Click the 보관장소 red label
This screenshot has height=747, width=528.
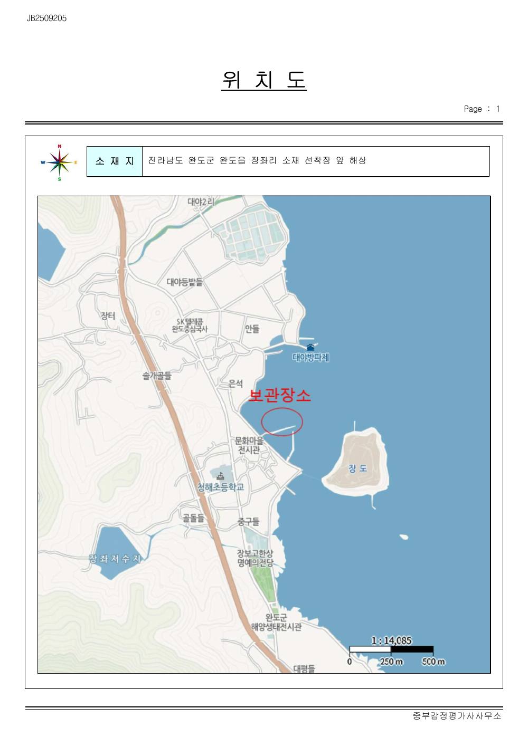tap(280, 395)
